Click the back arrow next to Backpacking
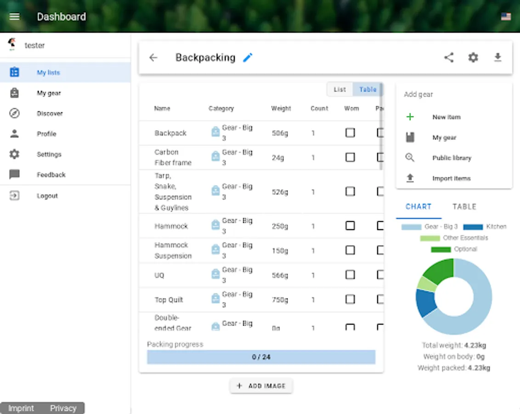520x414 pixels. pyautogui.click(x=153, y=57)
